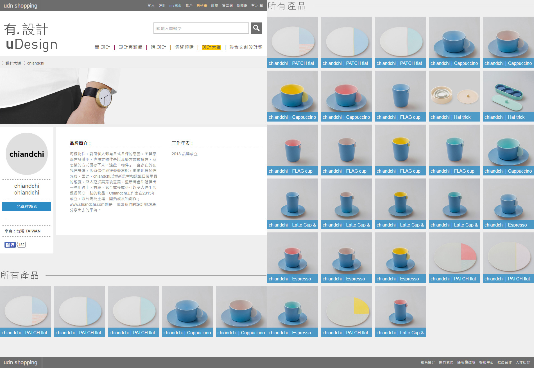This screenshot has height=368, width=534.
Task: Open Espresso cup with yellow interior
Action: (400, 258)
